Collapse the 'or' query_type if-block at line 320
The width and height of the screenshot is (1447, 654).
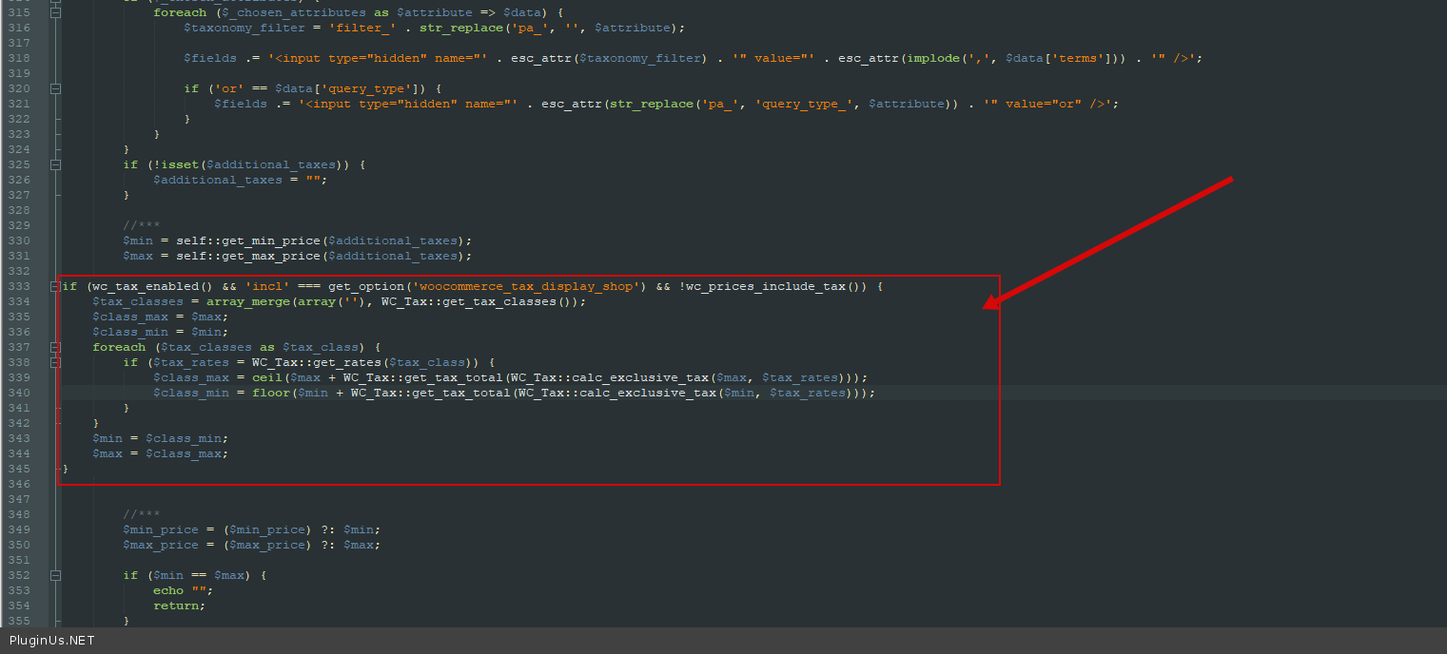55,88
